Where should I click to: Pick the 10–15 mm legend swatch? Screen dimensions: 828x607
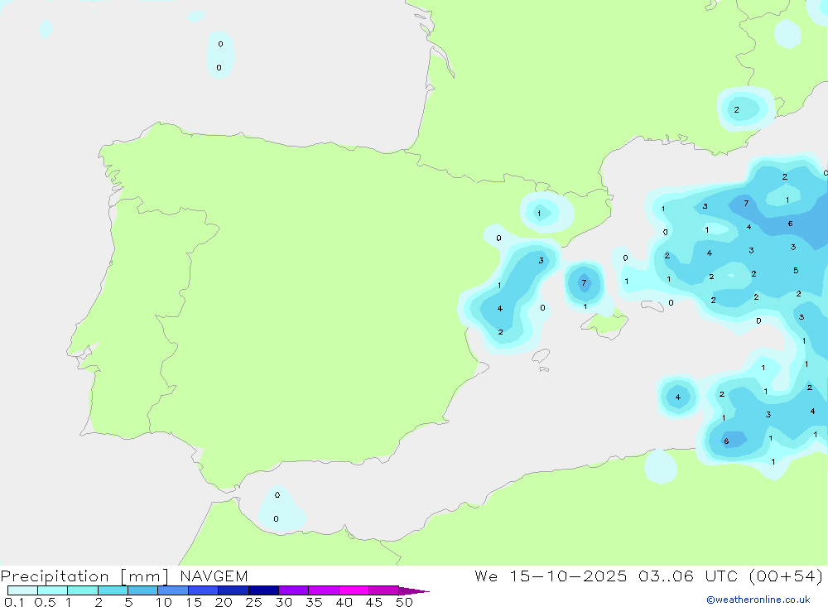[173, 590]
